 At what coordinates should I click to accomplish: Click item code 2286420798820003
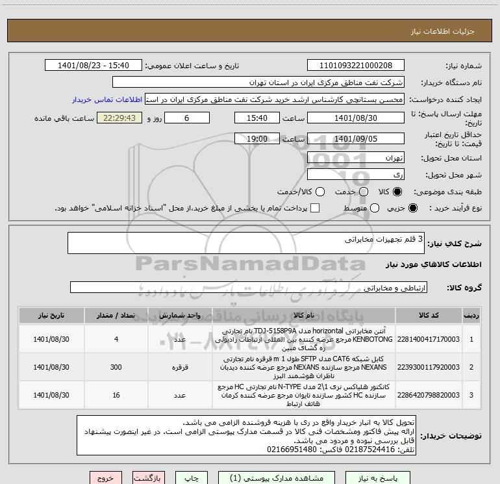(x=429, y=395)
